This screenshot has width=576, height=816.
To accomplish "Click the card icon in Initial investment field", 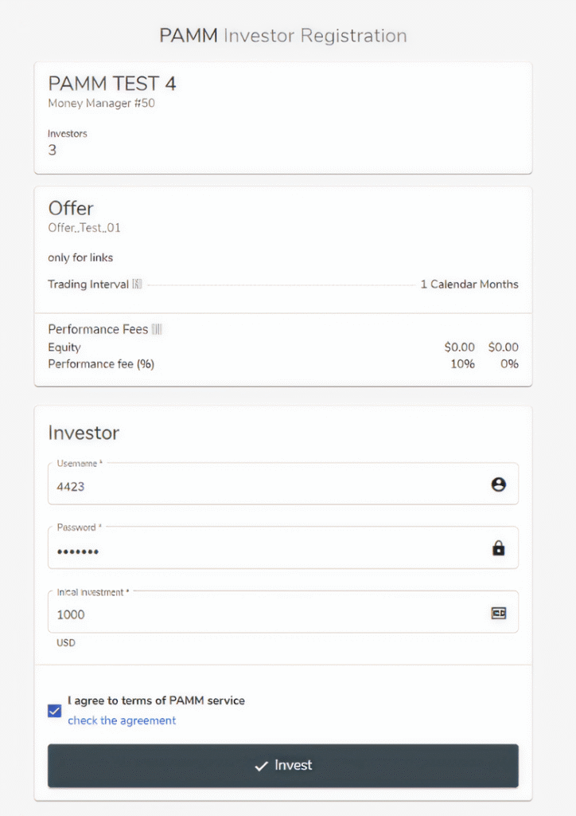I will click(499, 613).
